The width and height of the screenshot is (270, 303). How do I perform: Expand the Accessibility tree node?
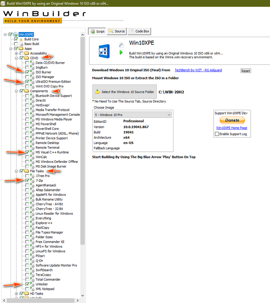coord(16,53)
